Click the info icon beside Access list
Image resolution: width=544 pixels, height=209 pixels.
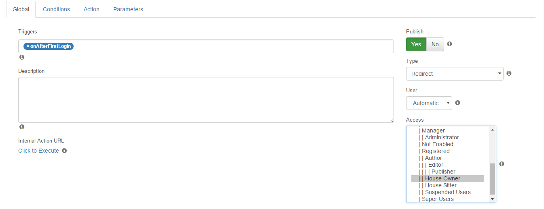[x=502, y=164]
